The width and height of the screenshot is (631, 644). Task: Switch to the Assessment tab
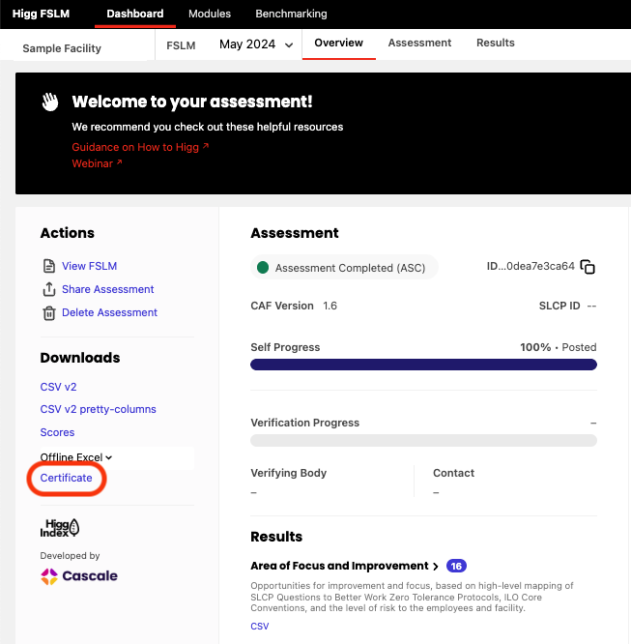419,43
